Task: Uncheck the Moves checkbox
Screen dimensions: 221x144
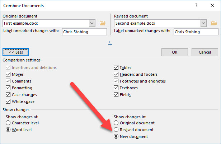Action: 8,74
